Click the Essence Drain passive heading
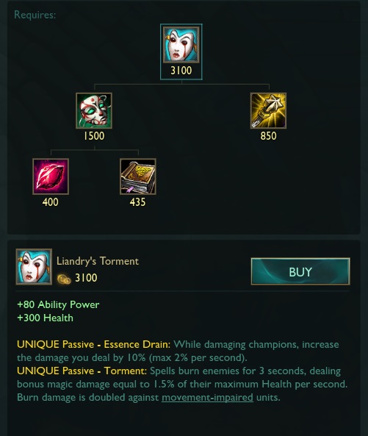368x436 pixels. [93, 344]
